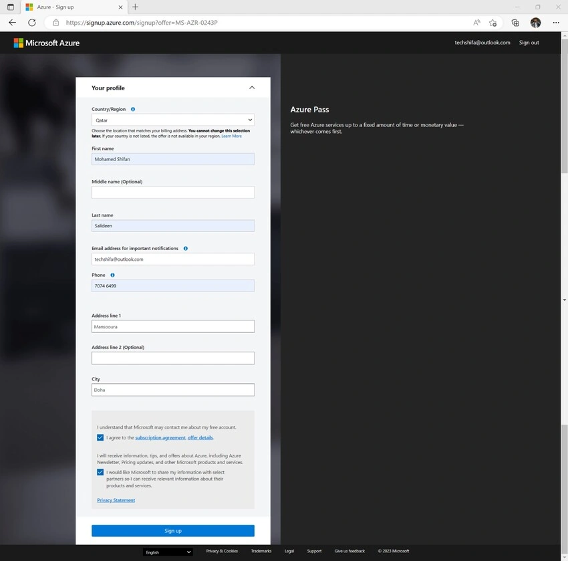The image size is (568, 561).
Task: Click the Middle name input field
Action: pyautogui.click(x=173, y=193)
